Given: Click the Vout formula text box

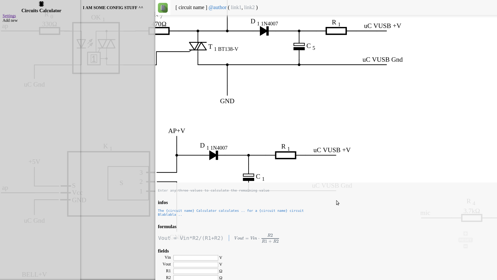Looking at the screenshot, I should click(x=191, y=238).
